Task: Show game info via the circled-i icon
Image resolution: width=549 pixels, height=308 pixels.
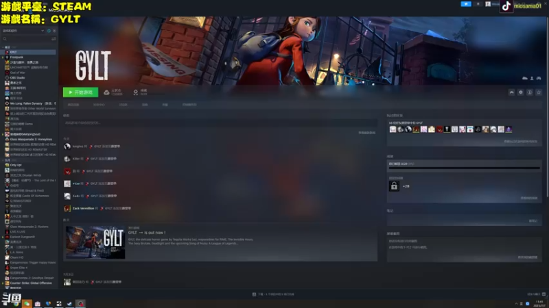Action: 530,92
